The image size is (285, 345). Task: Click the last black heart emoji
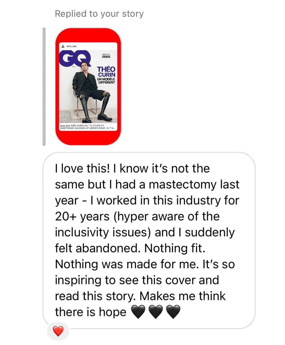(x=173, y=312)
